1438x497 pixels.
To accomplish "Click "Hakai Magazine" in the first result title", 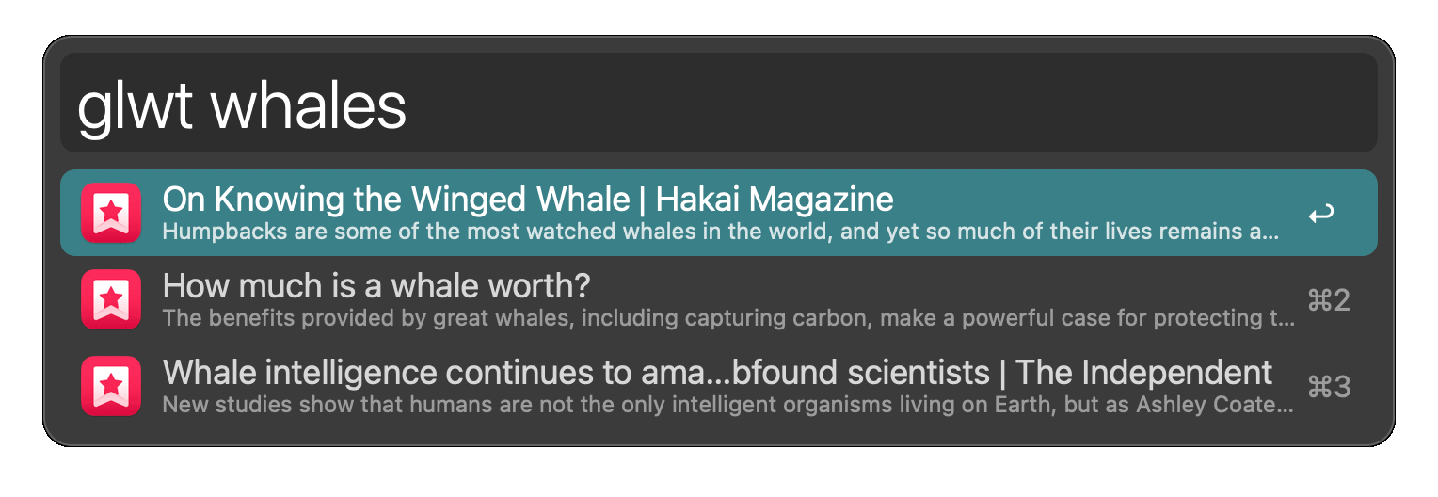I will (x=774, y=200).
